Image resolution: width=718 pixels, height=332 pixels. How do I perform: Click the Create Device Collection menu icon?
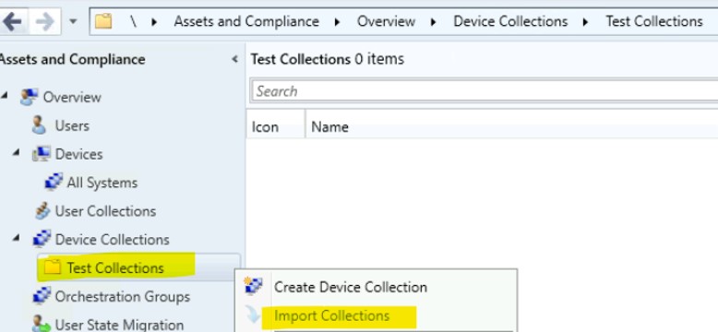pos(253,285)
